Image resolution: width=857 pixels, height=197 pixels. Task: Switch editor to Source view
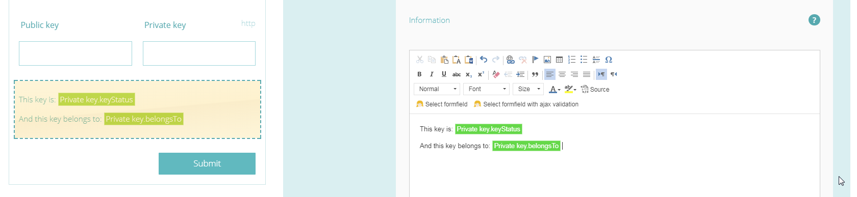click(595, 90)
